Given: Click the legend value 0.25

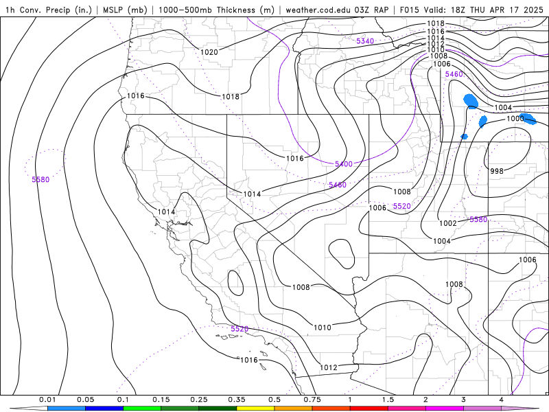Looking at the screenshot, I should (x=199, y=400).
